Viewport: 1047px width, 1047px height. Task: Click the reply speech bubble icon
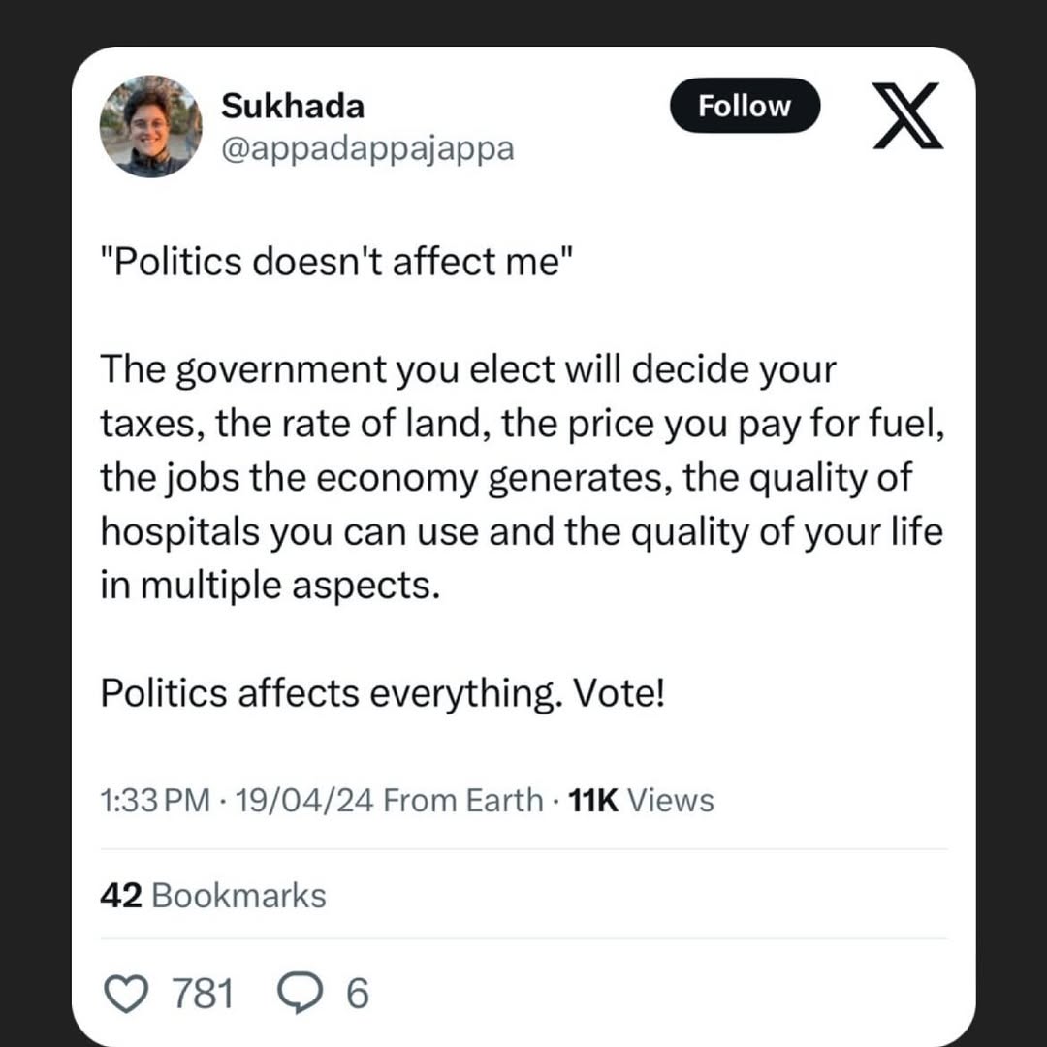[299, 994]
